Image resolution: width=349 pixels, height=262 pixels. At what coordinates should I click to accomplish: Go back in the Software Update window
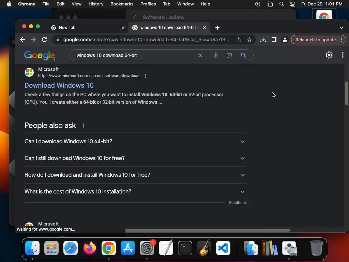(134, 17)
